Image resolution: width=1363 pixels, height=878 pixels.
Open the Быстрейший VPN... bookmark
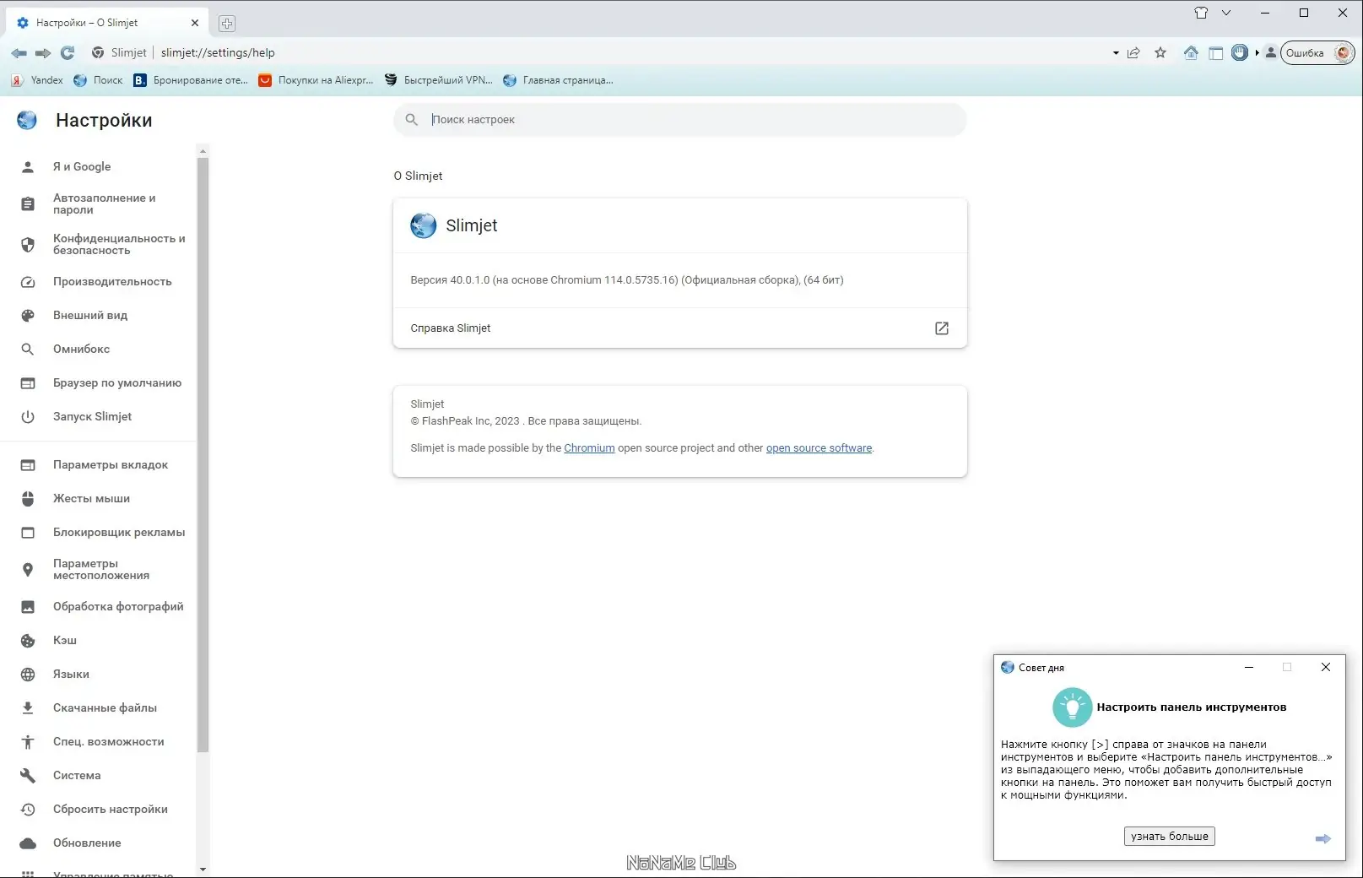click(x=438, y=80)
